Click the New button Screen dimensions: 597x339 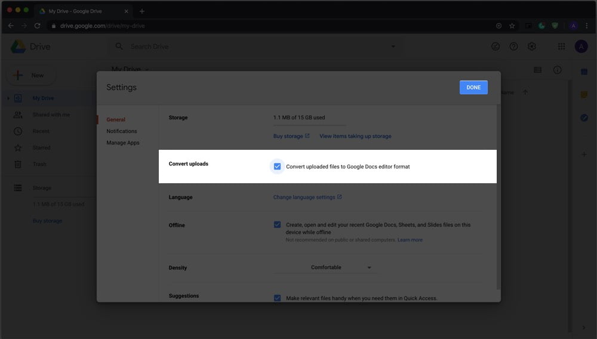[31, 75]
